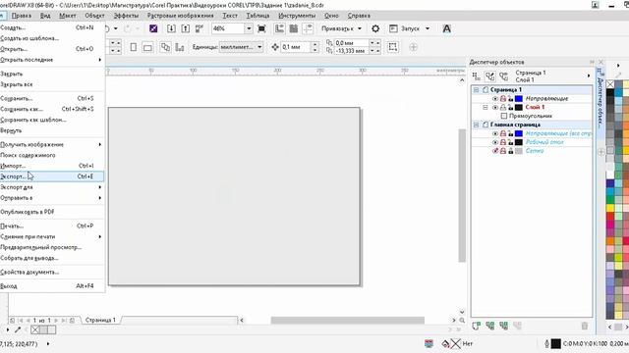
Task: Click the quick customize plus icon
Action: (413, 47)
